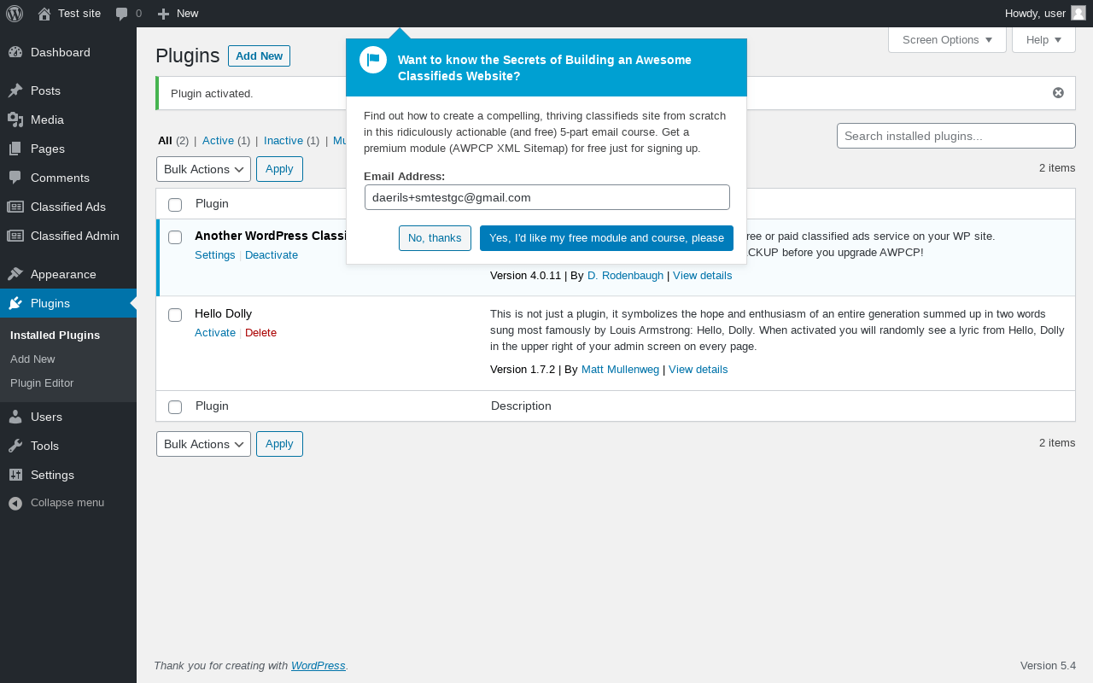This screenshot has height=683, width=1093.
Task: Open the Test site link in admin bar
Action: 69,14
